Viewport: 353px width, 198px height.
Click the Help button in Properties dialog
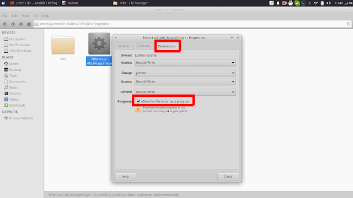(x=125, y=177)
